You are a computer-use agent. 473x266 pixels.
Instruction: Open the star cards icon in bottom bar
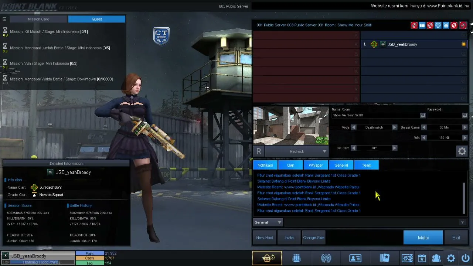(x=385, y=258)
